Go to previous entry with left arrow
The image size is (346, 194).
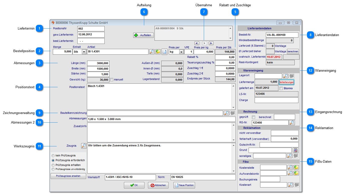pyautogui.click(x=197, y=43)
